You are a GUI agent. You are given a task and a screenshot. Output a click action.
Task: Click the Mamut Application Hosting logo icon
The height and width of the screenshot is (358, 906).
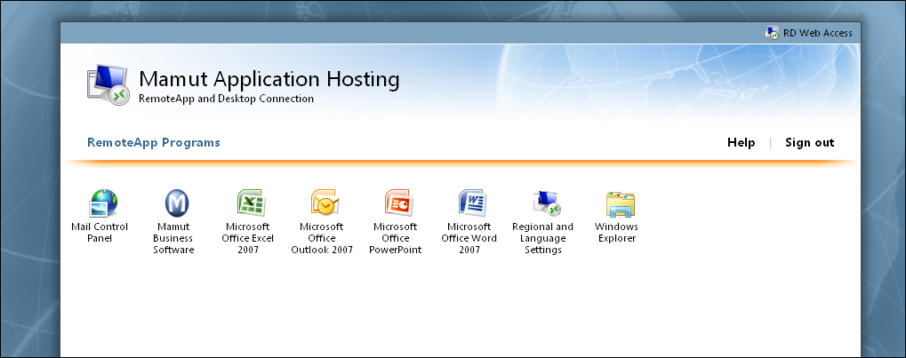click(x=108, y=85)
